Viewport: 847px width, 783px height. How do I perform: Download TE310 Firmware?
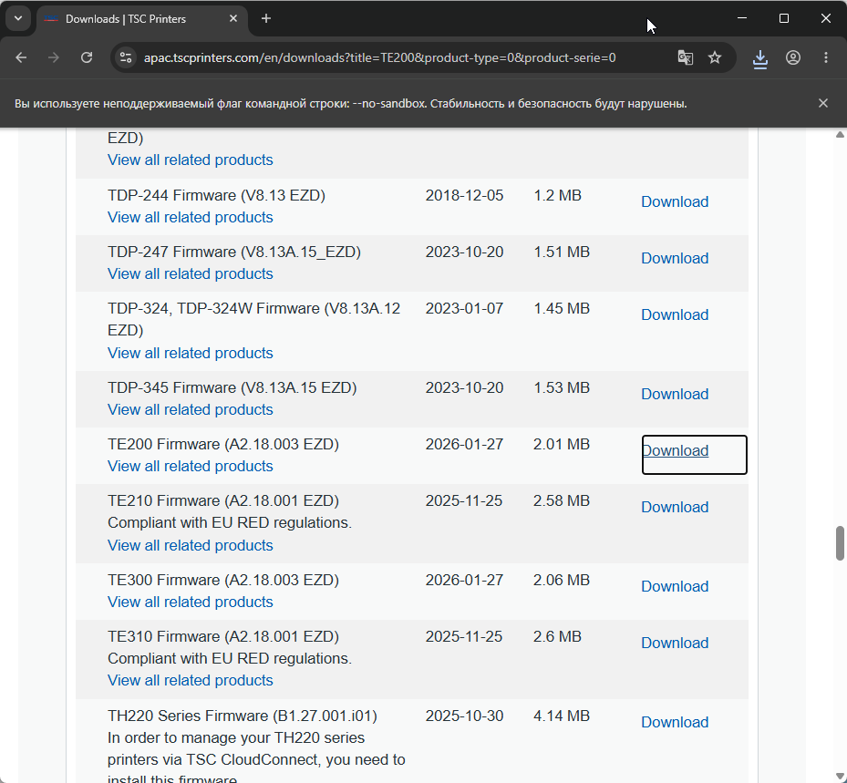[674, 644]
